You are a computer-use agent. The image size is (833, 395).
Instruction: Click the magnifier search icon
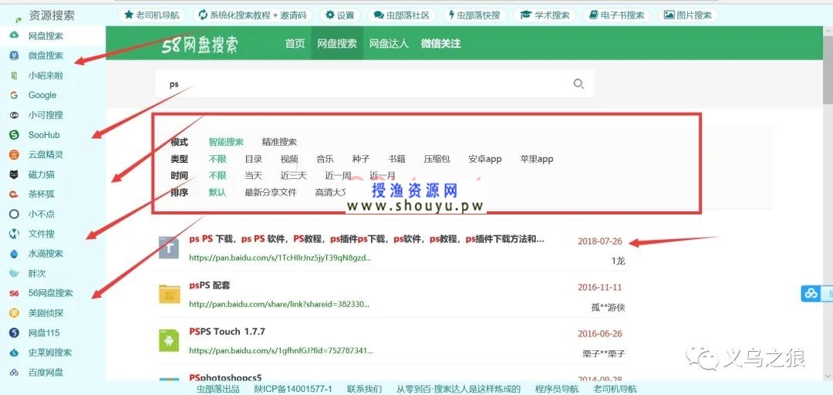tap(578, 83)
